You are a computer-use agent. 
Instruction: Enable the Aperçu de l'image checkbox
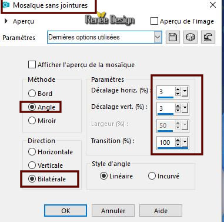tap(154, 21)
